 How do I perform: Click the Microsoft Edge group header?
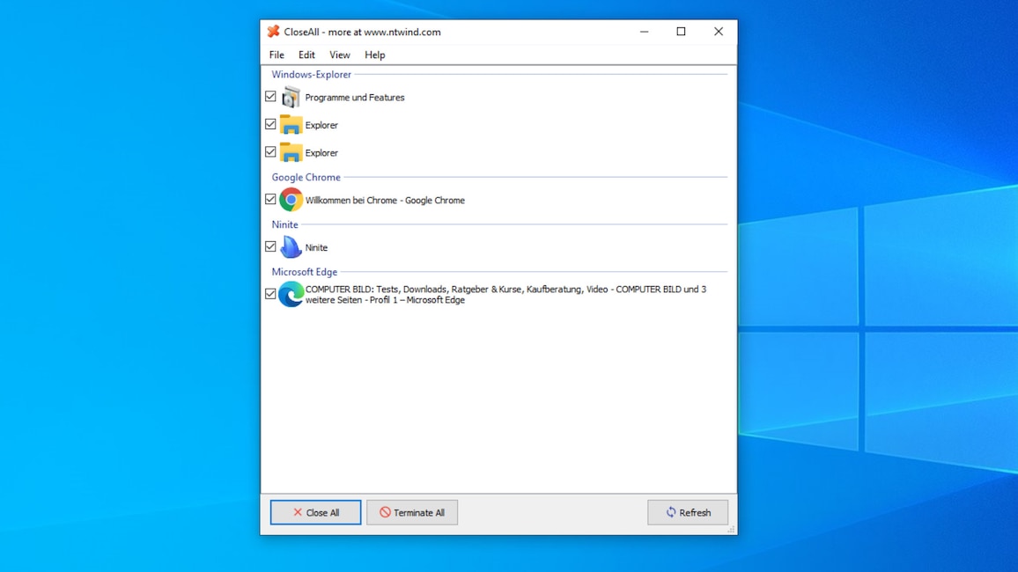[x=304, y=272]
